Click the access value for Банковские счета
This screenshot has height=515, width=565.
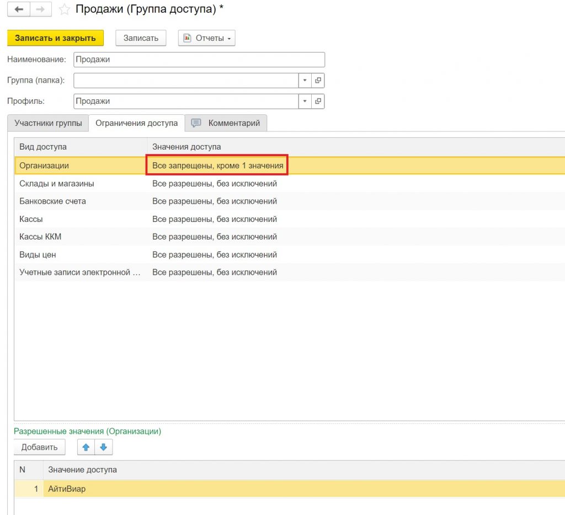tap(215, 201)
